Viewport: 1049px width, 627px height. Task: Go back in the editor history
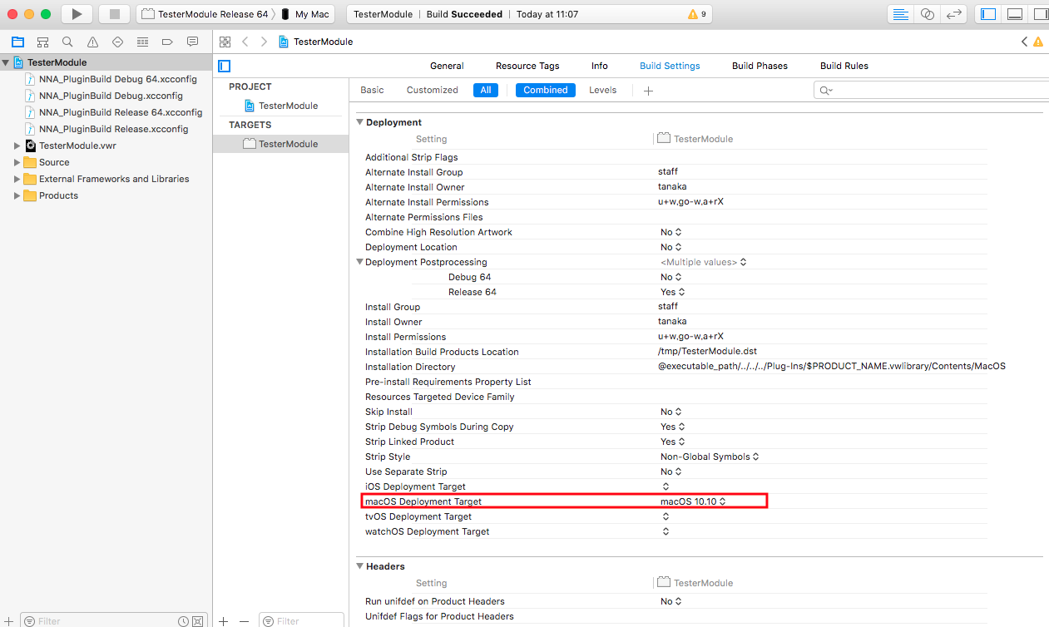pos(245,42)
